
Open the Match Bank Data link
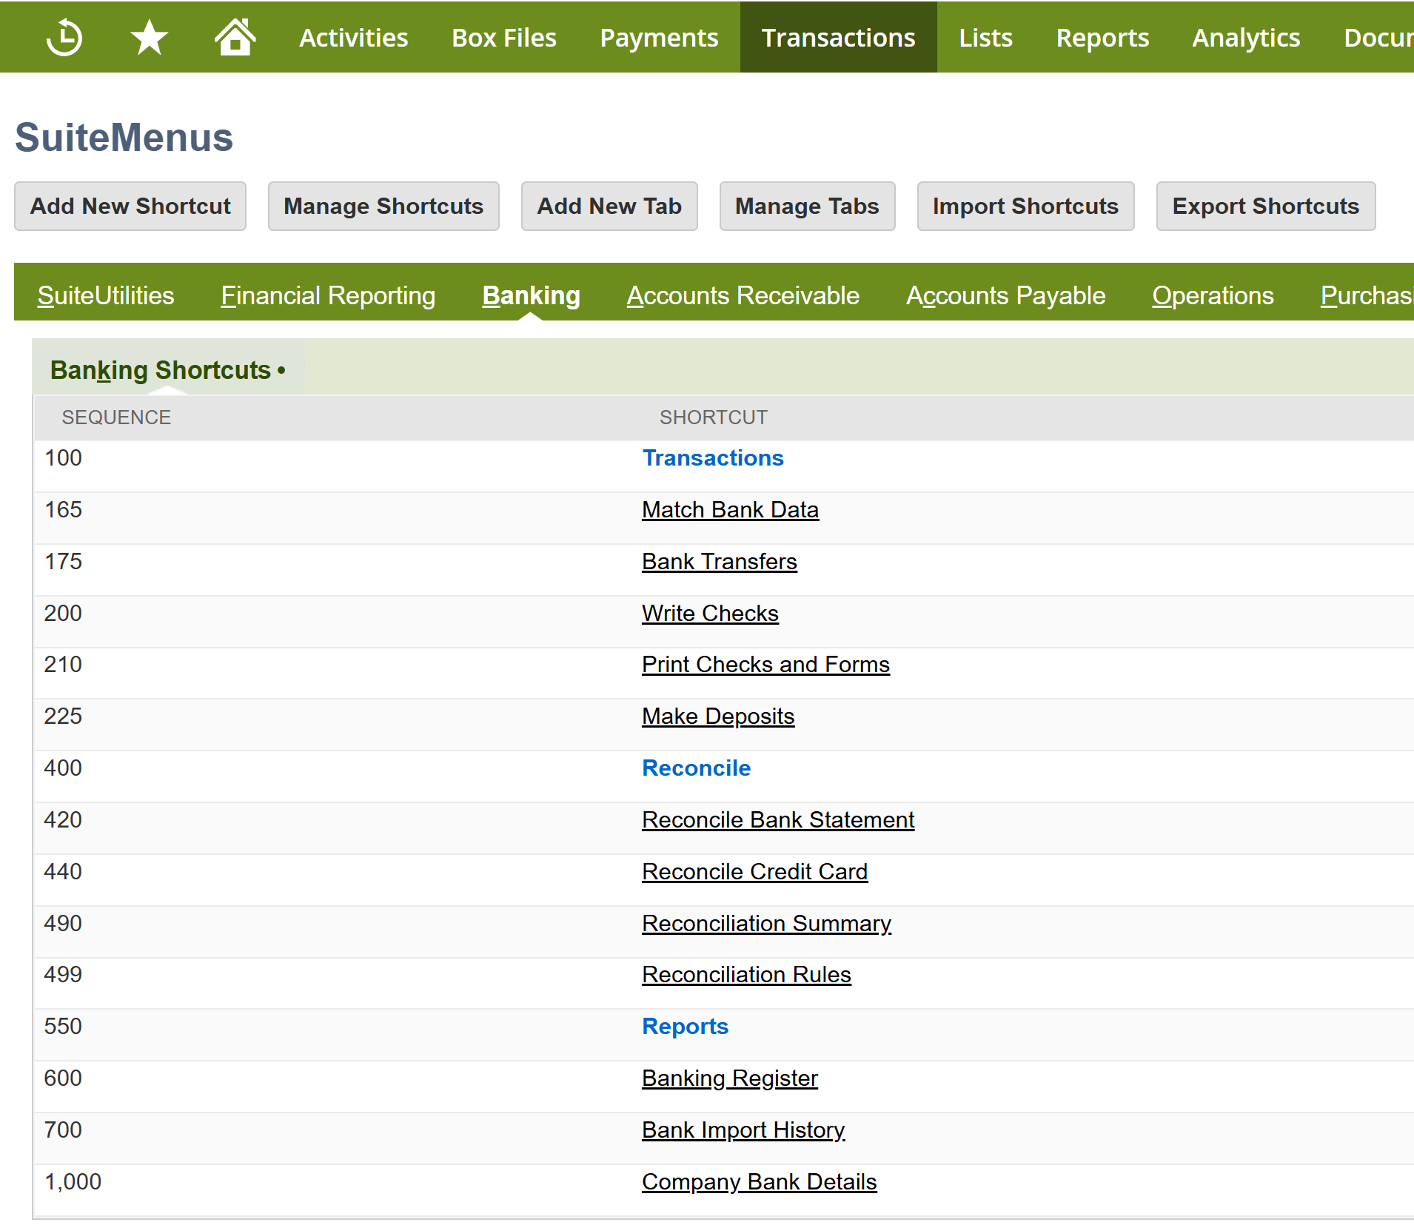coord(730,510)
